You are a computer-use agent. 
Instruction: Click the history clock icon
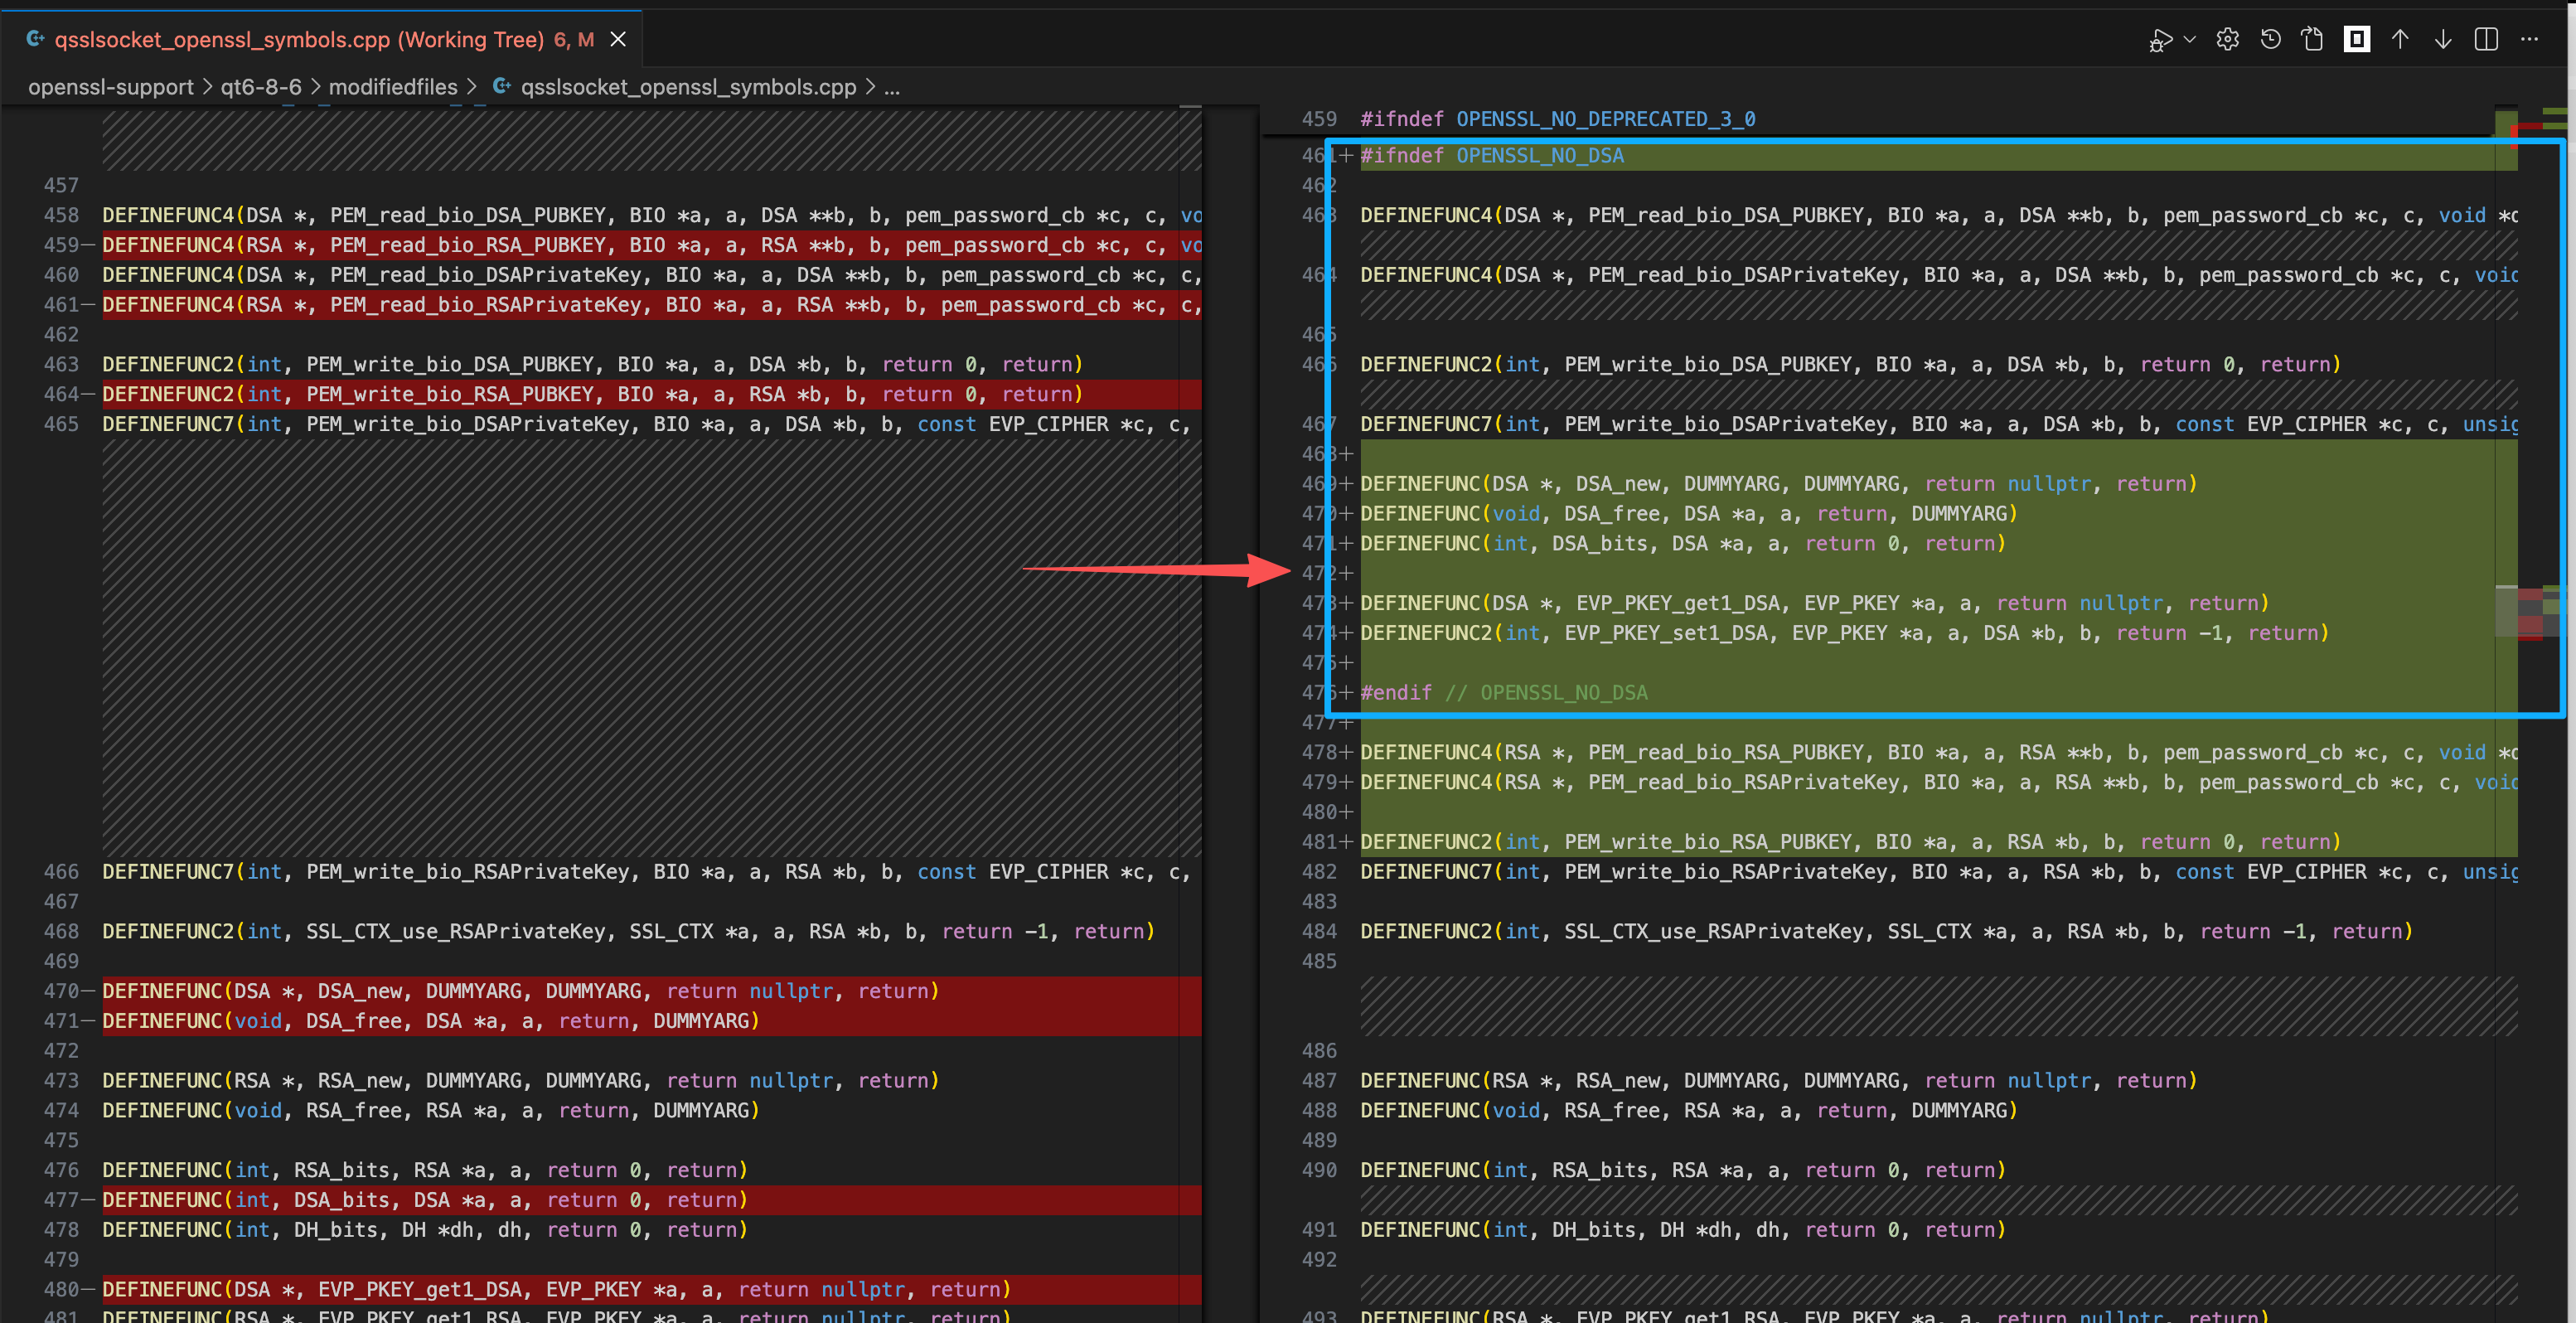pos(2270,40)
